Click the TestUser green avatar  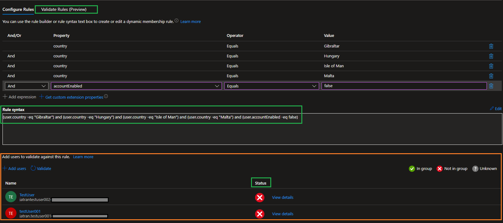pos(11,197)
